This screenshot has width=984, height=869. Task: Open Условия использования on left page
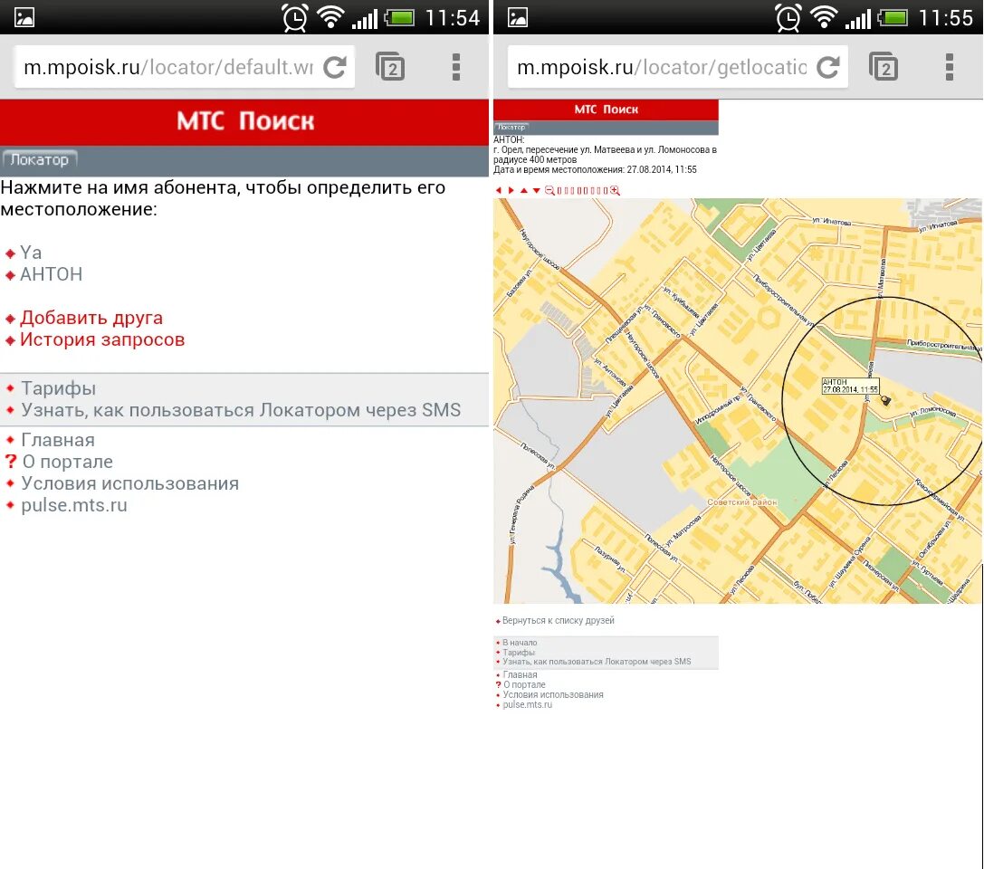(x=130, y=483)
